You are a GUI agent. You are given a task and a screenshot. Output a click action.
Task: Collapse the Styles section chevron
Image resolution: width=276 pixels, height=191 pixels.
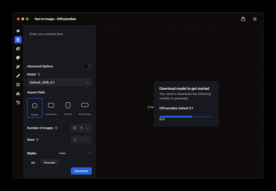coord(90,153)
